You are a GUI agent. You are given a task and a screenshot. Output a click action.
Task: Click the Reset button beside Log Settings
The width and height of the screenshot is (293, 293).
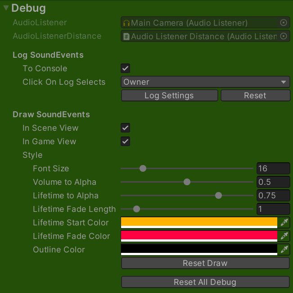(x=255, y=96)
